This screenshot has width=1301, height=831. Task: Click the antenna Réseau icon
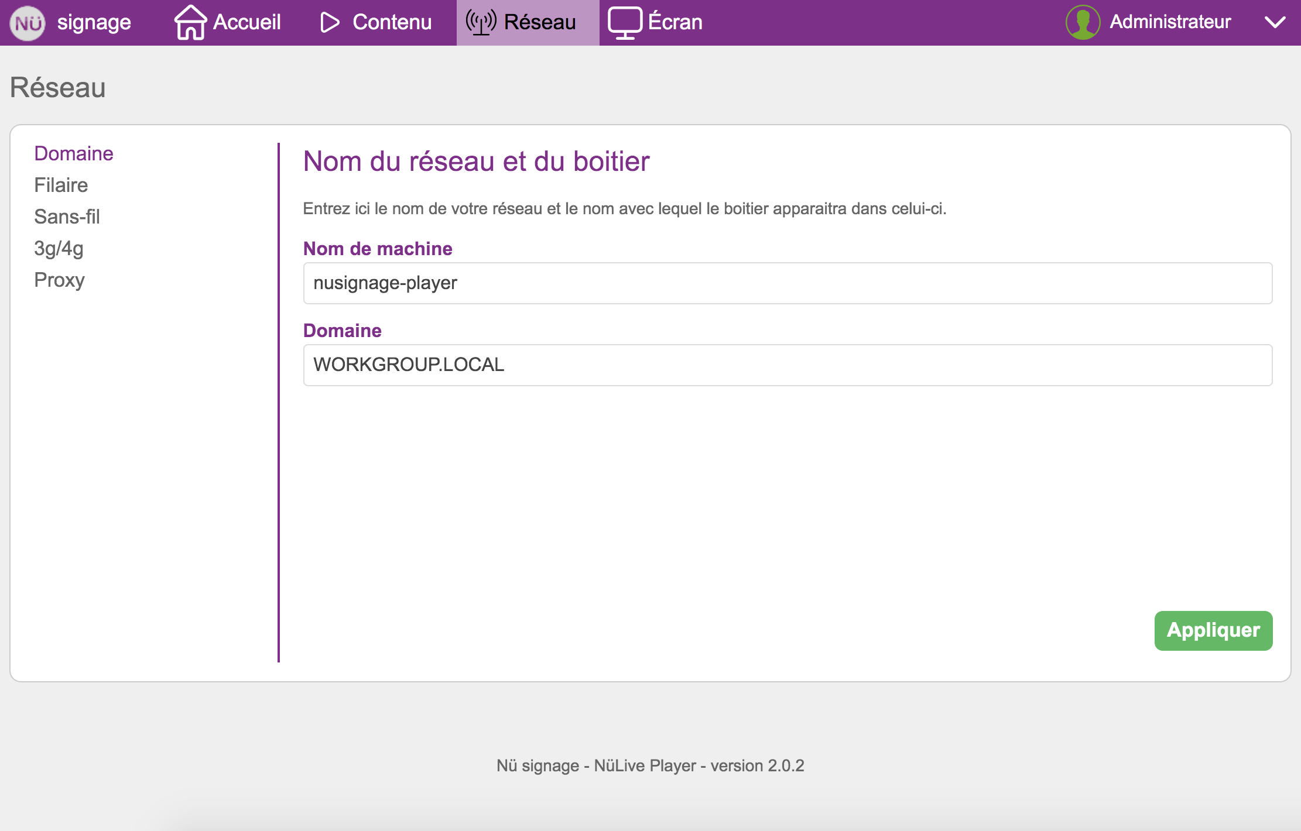pyautogui.click(x=481, y=22)
